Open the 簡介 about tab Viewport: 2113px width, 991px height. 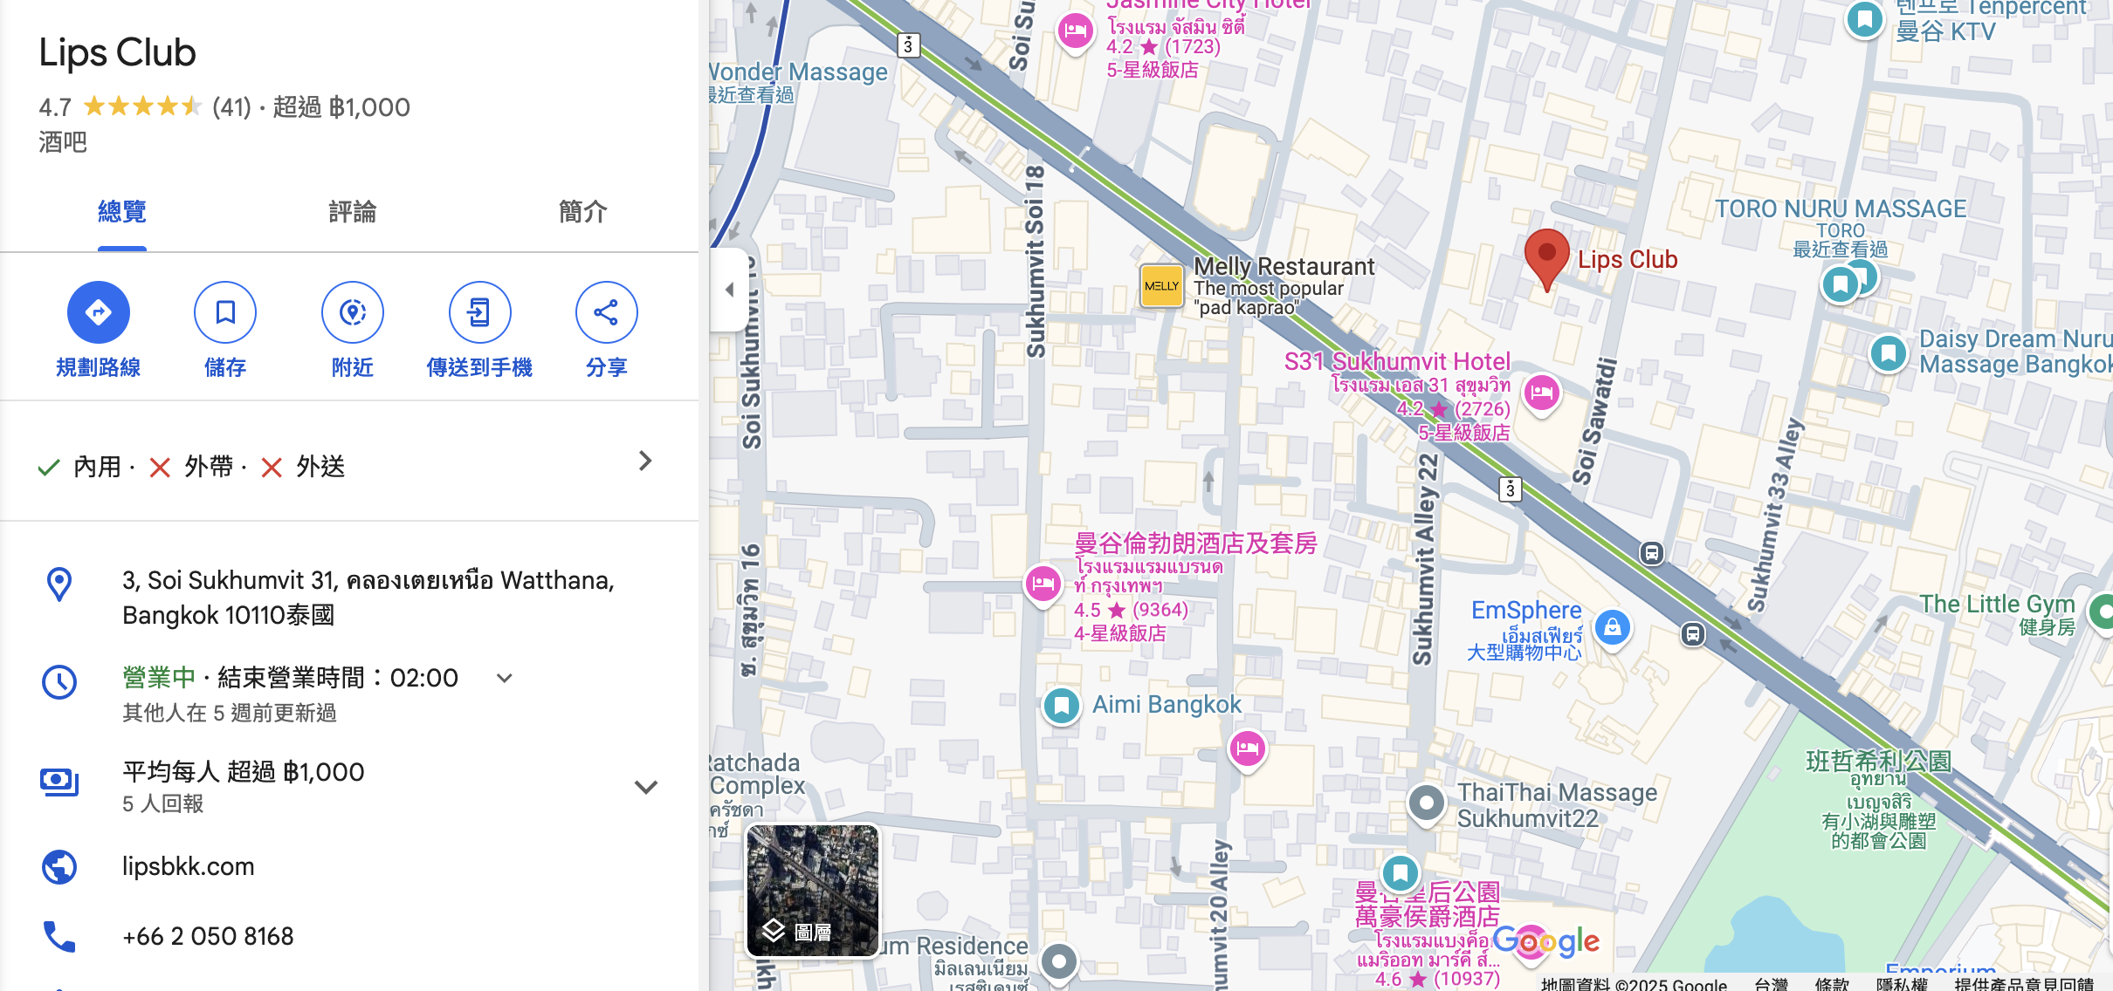[582, 212]
